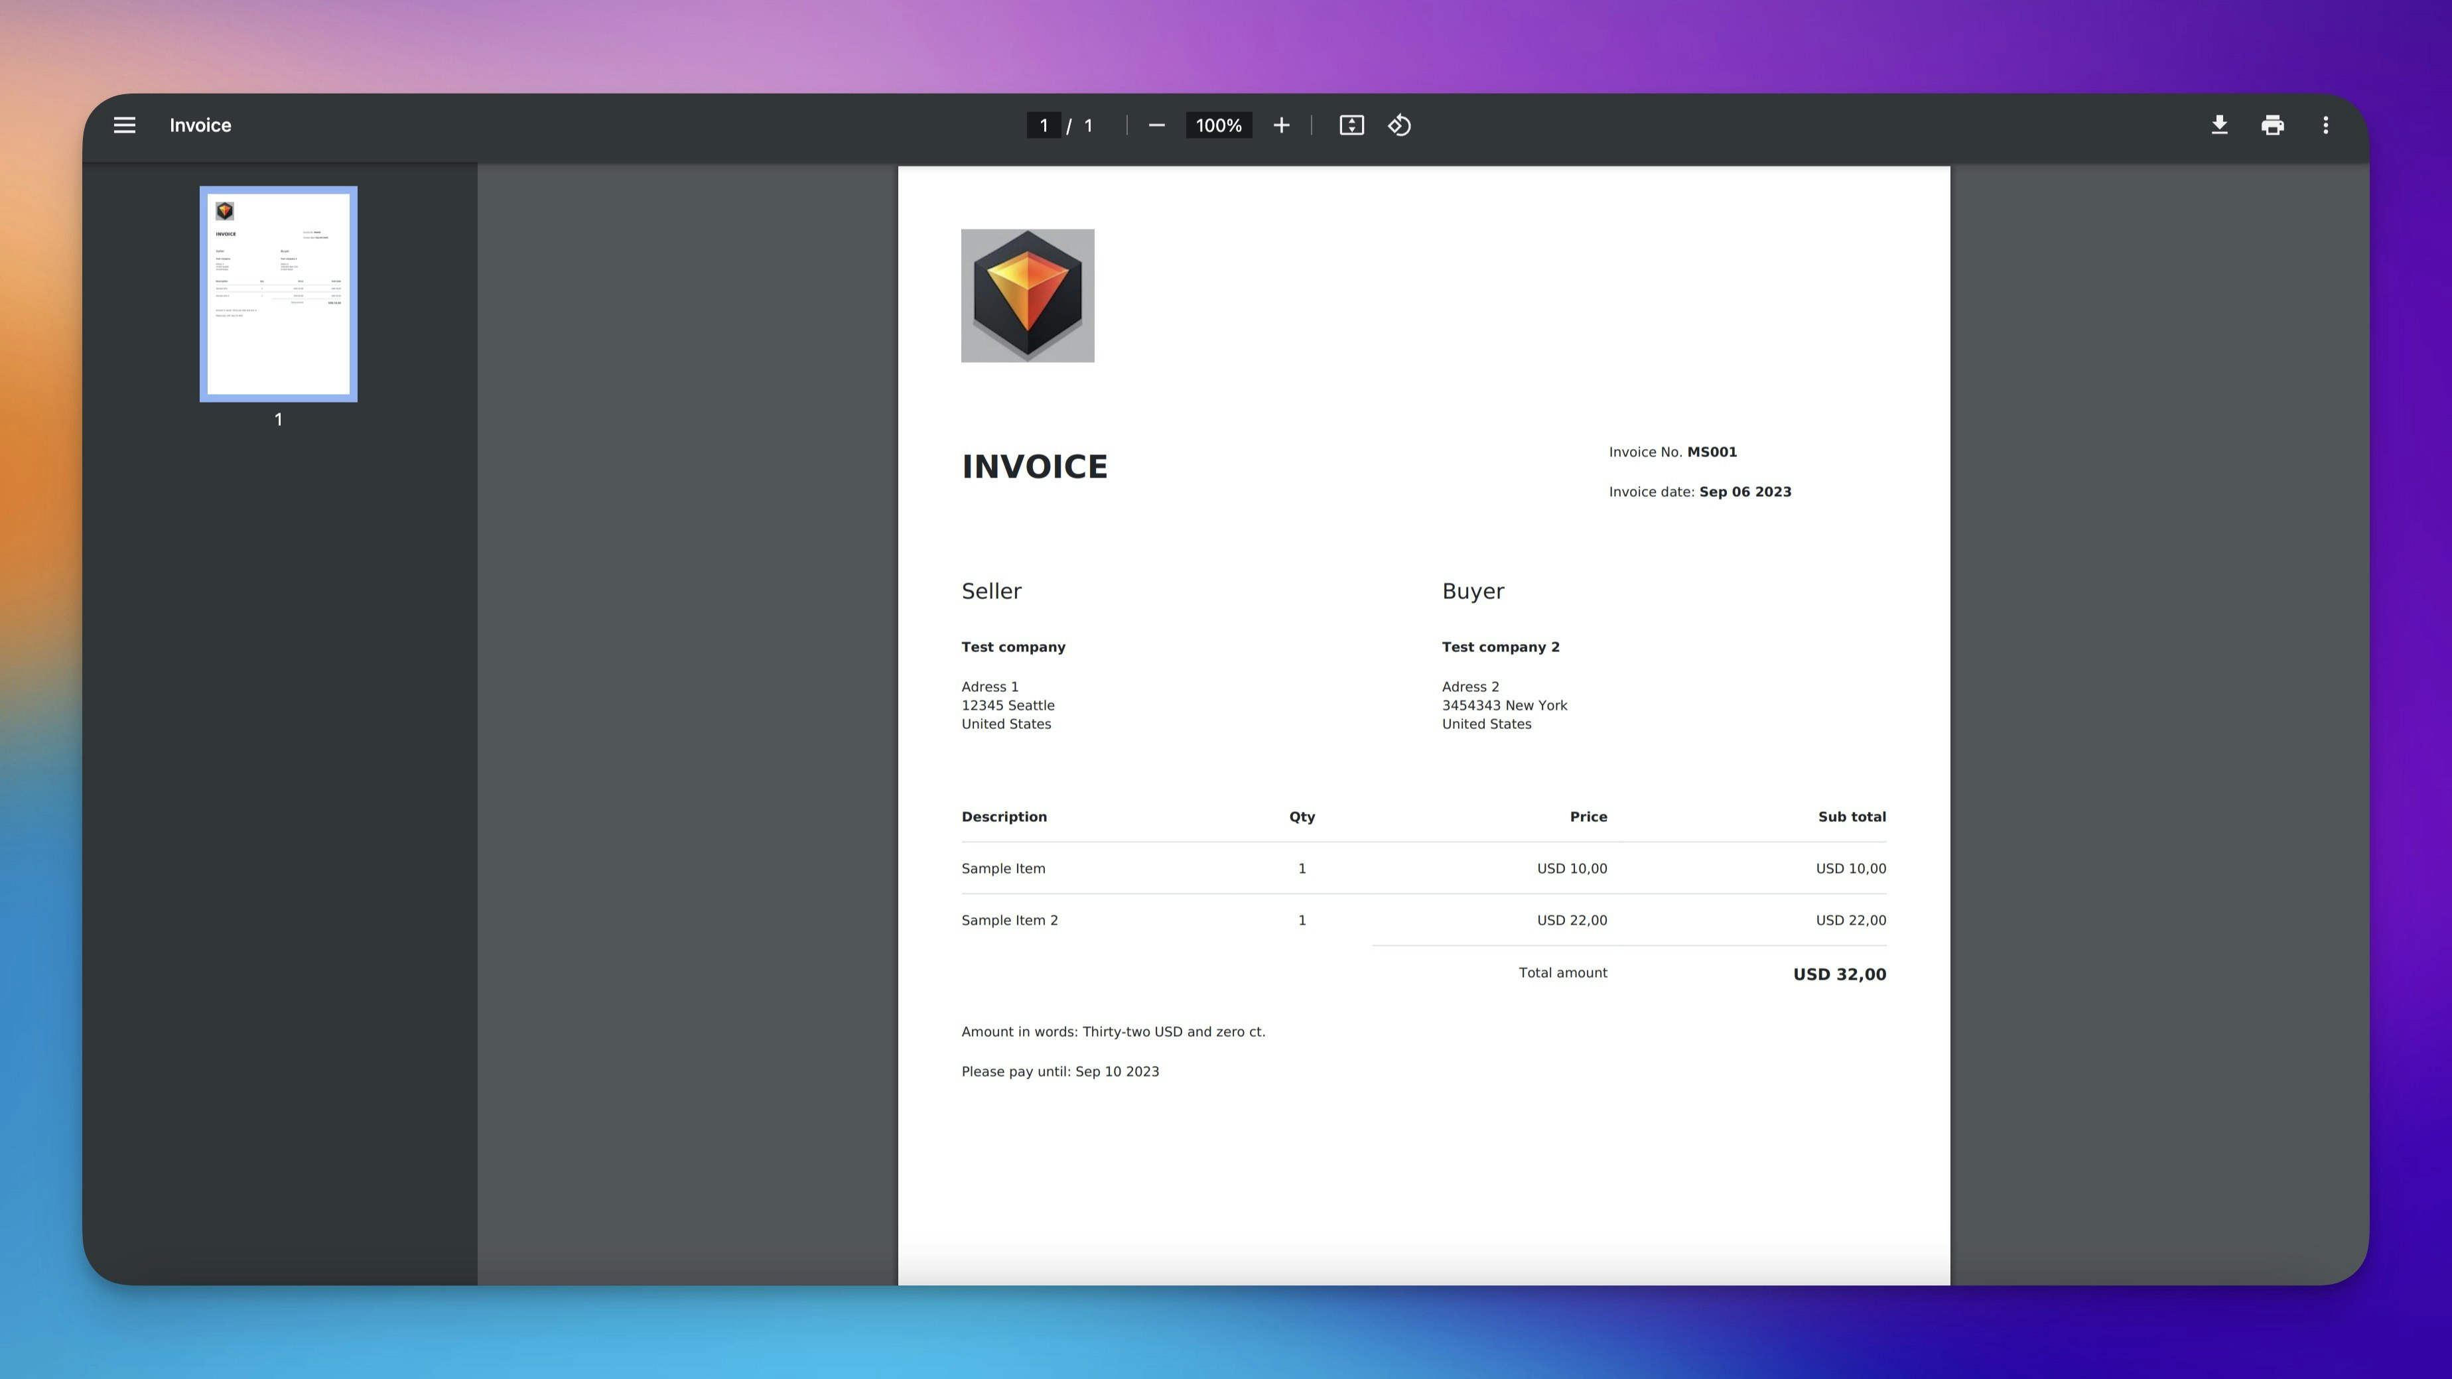This screenshot has height=1379, width=2452.
Task: Click the Buyer section heading
Action: click(x=1473, y=590)
